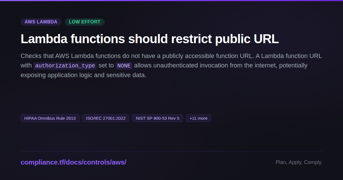Click the NONE code value
The width and height of the screenshot is (343, 180).
pyautogui.click(x=124, y=66)
